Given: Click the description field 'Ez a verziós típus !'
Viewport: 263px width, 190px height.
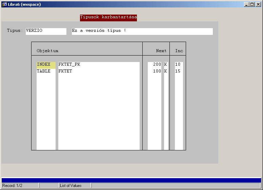Looking at the screenshot, I should [x=142, y=31].
